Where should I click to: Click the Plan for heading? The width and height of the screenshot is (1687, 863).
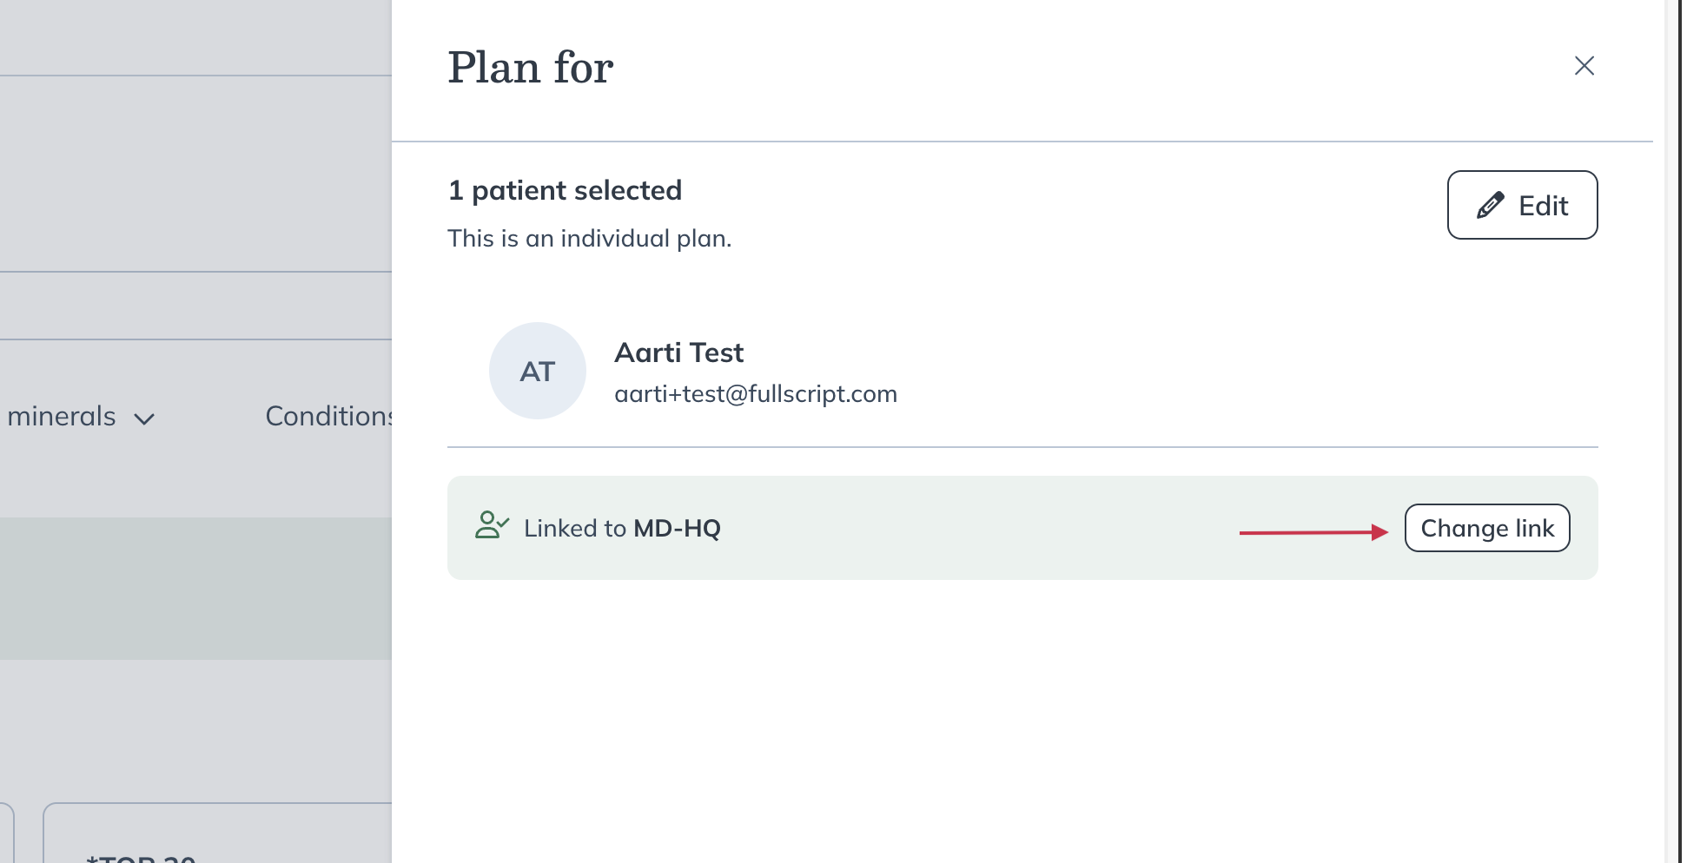[530, 68]
